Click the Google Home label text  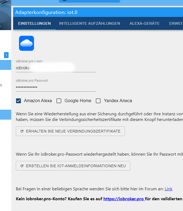coord(78,101)
